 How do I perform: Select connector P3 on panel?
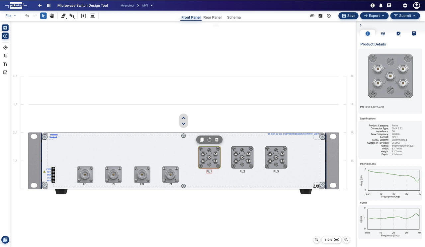[142, 174]
